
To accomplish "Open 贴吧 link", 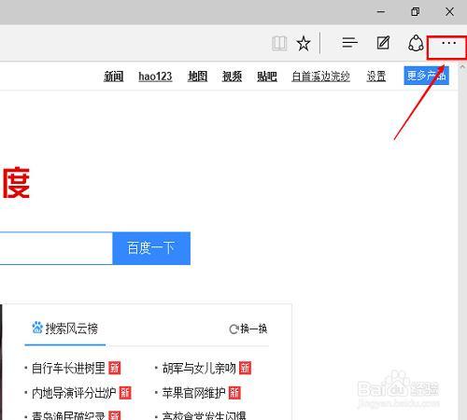I will coord(267,77).
